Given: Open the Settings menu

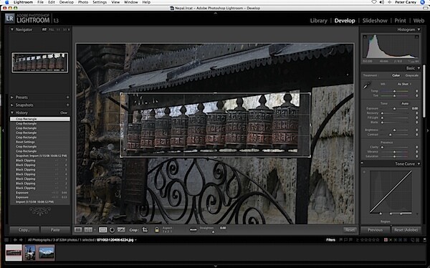Looking at the screenshot, I should click(x=100, y=2).
